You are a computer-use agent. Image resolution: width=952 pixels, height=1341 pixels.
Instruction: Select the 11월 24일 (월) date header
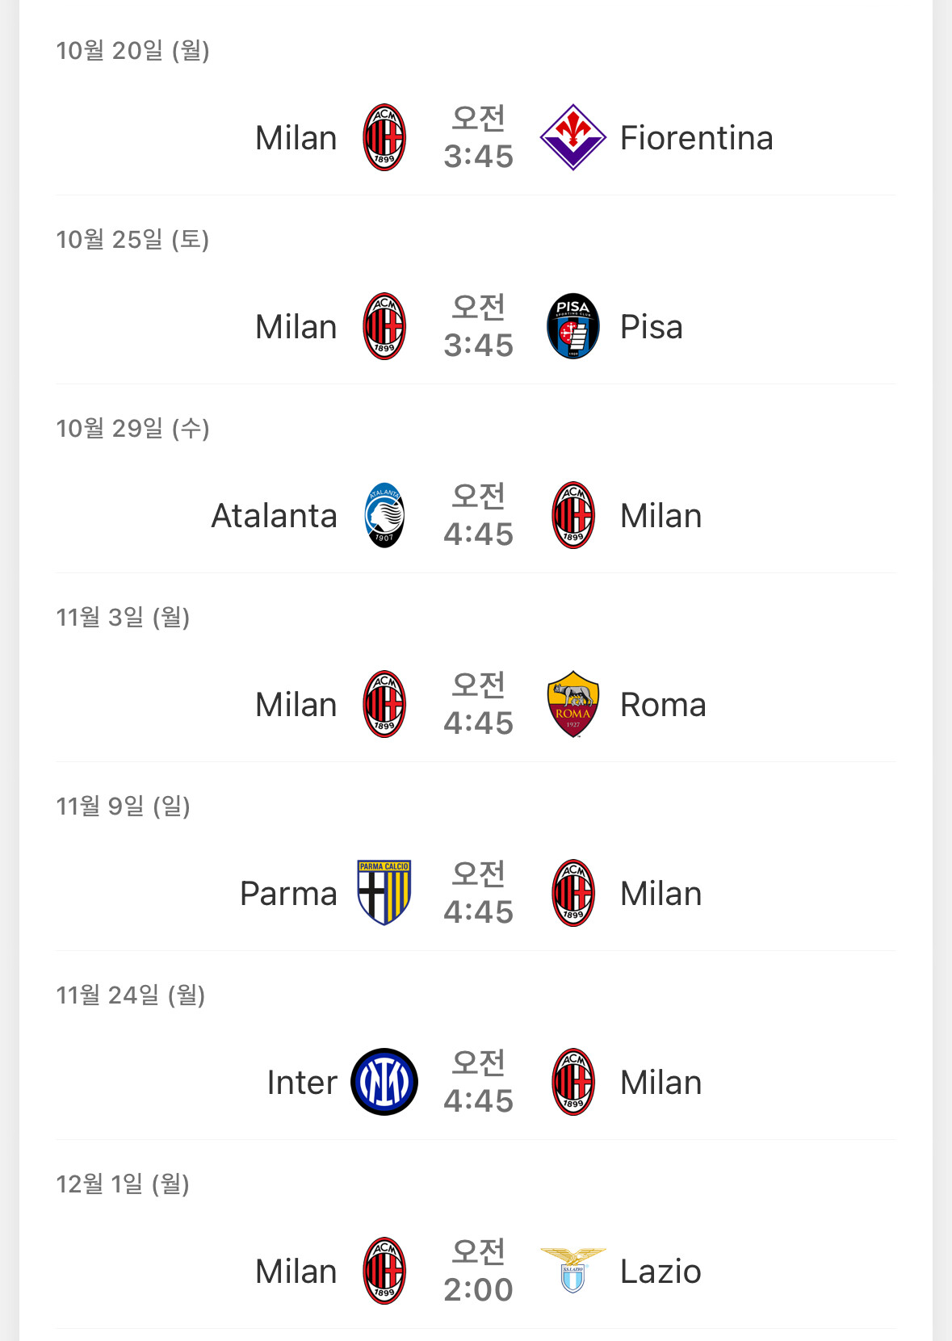(x=130, y=995)
